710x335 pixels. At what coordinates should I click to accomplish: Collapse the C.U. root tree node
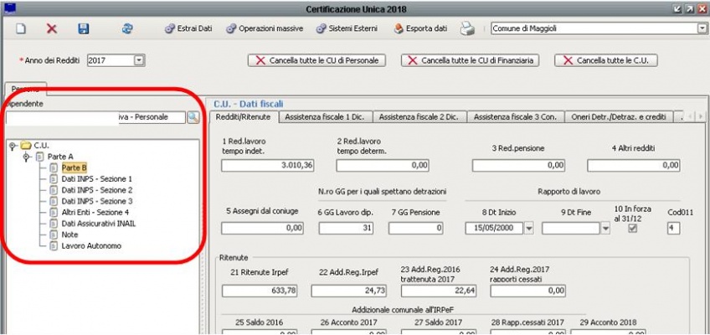click(x=13, y=146)
